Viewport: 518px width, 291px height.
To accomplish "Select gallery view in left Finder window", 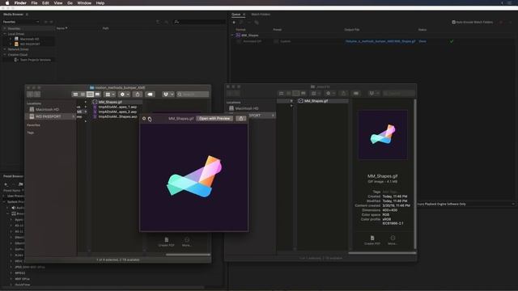I will [x=97, y=95].
